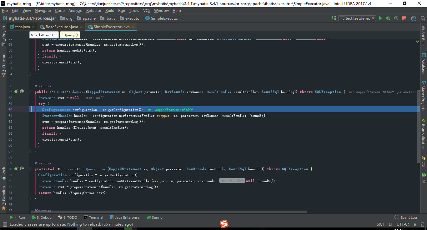Run test.testdemo with coverage

click(396, 18)
